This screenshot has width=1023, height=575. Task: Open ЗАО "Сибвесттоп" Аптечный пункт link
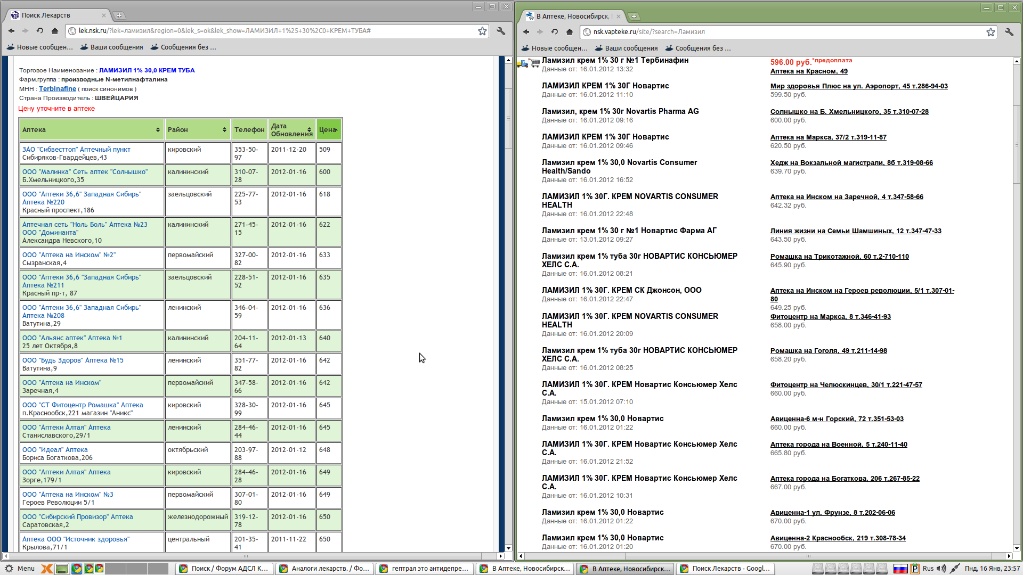point(76,150)
